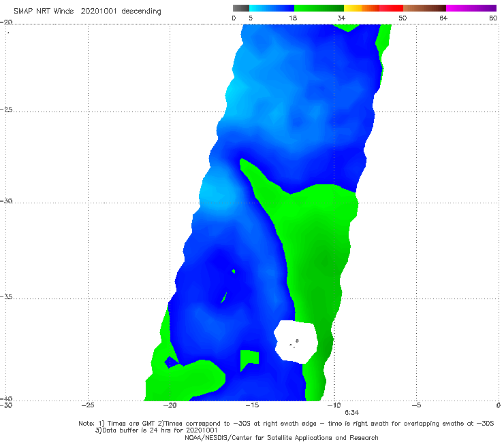Click the "SMAP NRT Winds" title text
Viewport: 504px width, 442px height.
click(44, 11)
